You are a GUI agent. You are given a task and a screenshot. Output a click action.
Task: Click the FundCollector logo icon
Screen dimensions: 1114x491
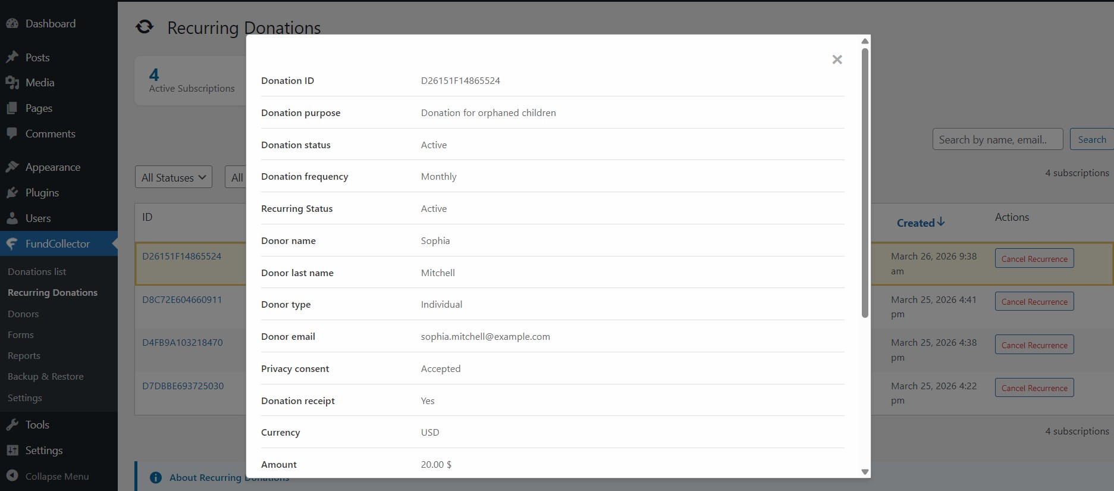pyautogui.click(x=12, y=244)
